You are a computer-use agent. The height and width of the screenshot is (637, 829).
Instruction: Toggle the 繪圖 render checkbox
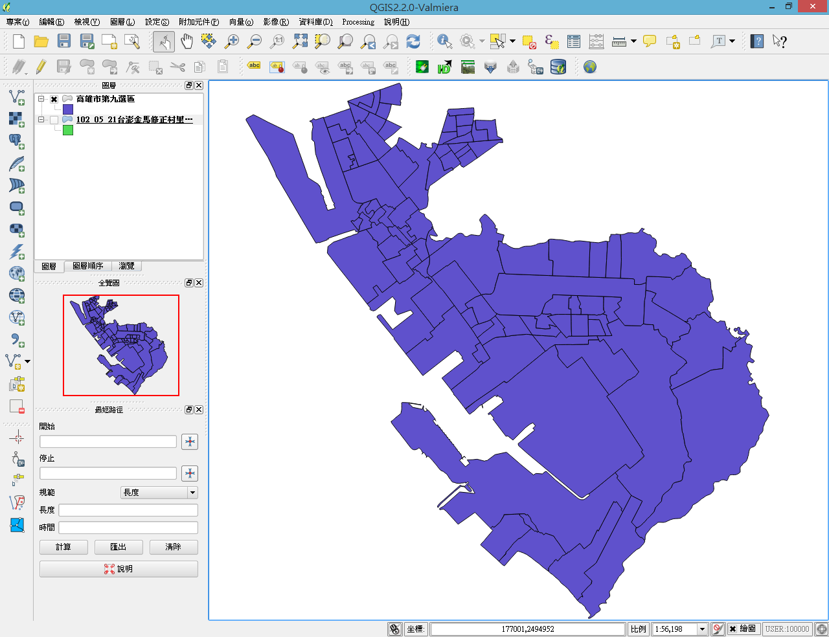point(732,629)
